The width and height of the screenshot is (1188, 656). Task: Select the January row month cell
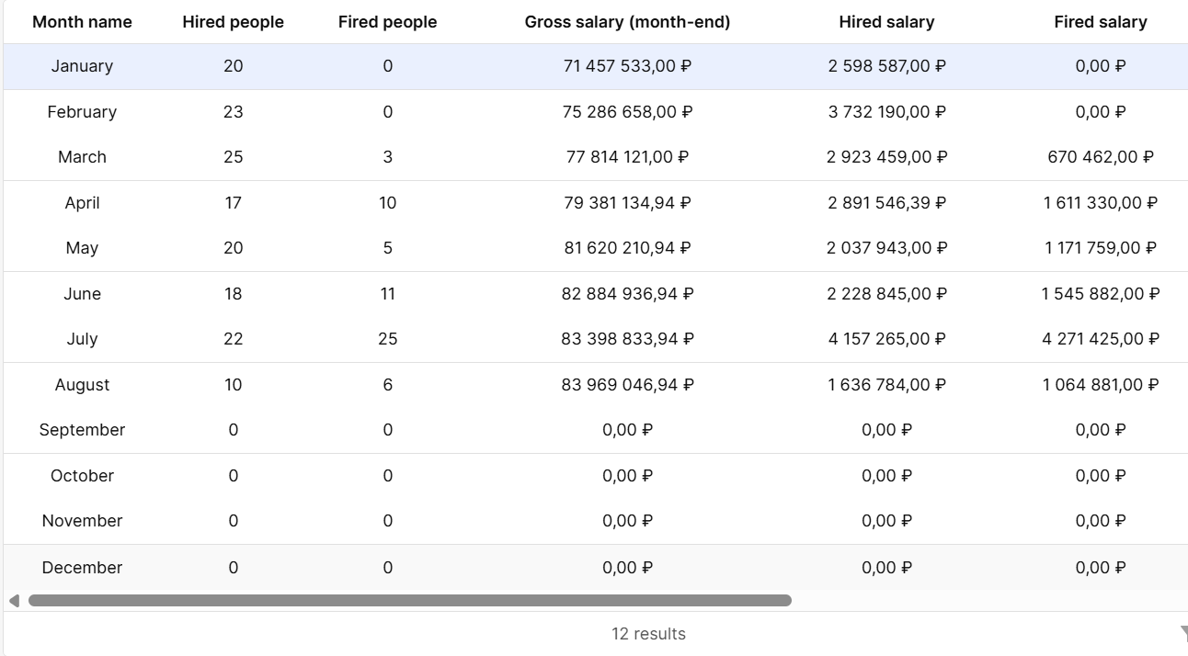click(82, 66)
